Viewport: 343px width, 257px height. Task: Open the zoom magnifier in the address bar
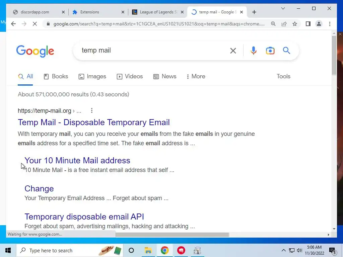pos(273,24)
